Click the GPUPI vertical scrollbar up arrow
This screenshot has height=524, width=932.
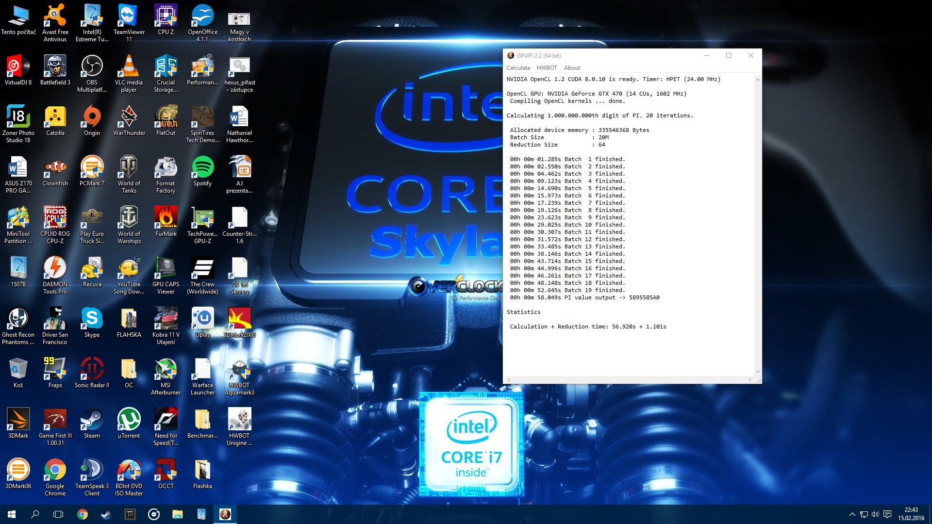click(x=758, y=79)
